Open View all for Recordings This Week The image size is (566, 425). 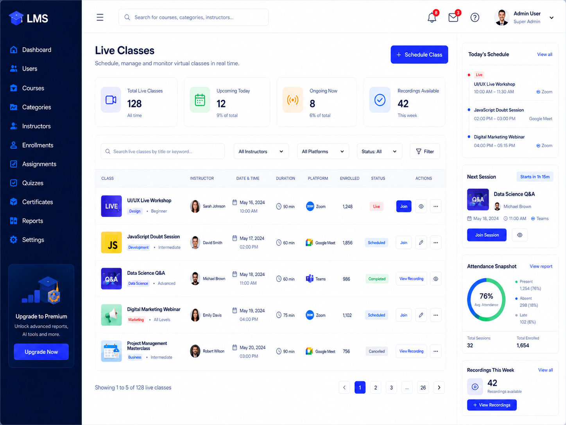(545, 370)
